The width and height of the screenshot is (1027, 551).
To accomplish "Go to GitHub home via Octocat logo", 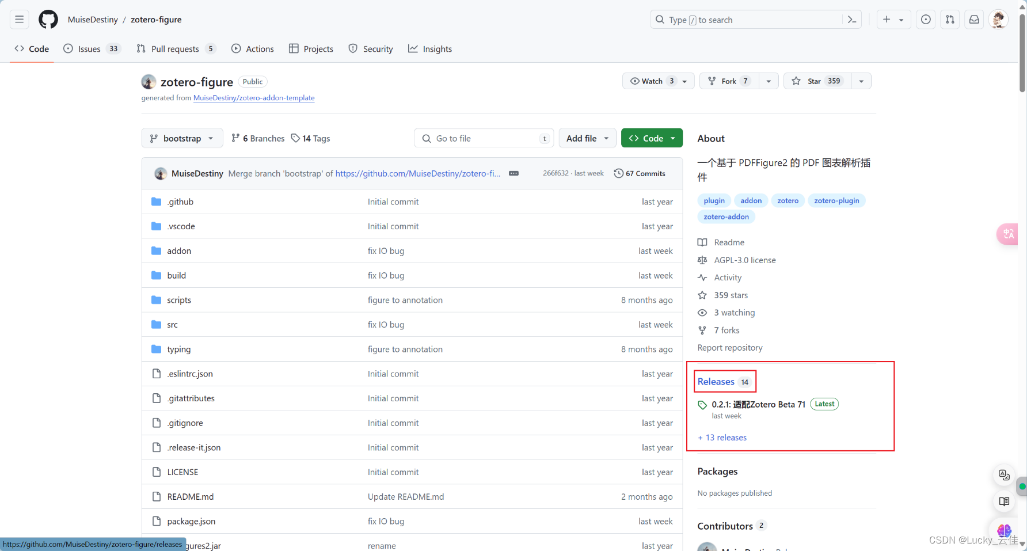I will [x=48, y=20].
